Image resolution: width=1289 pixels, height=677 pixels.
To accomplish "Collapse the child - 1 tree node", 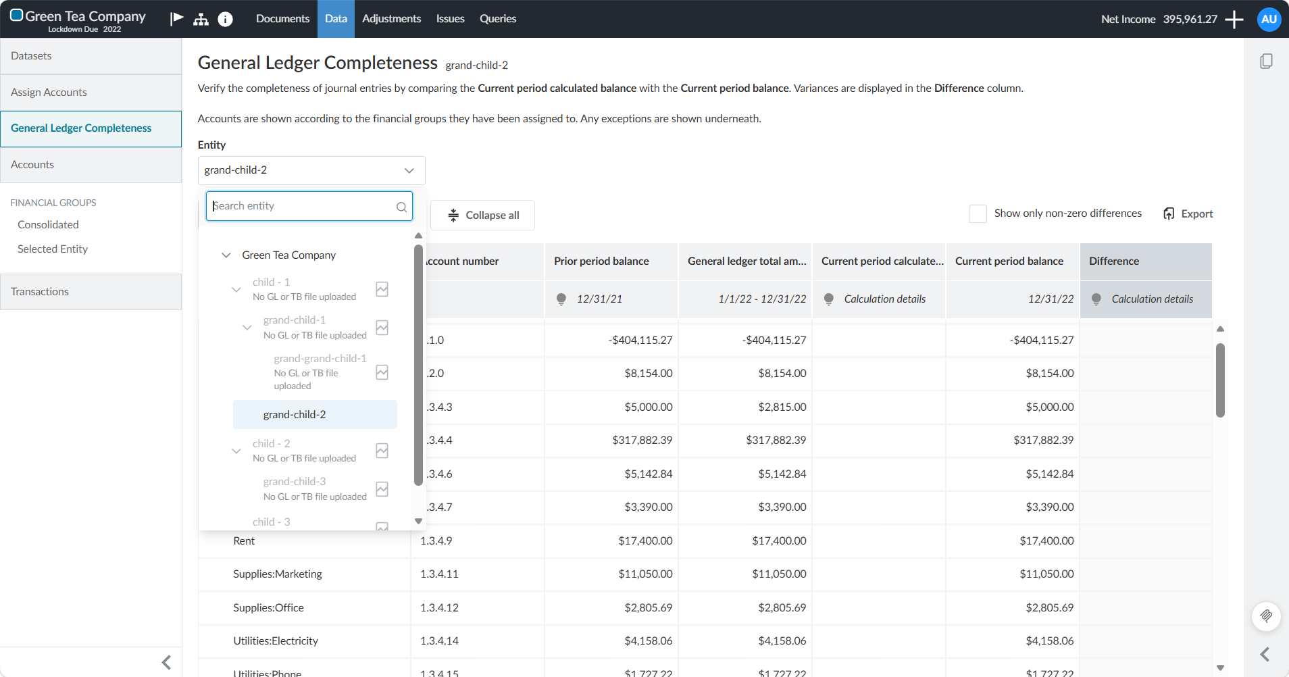I will 236,289.
